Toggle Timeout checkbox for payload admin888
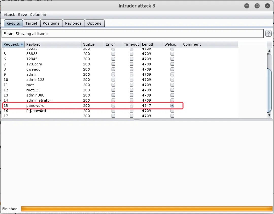The image size is (274, 214). point(131,95)
